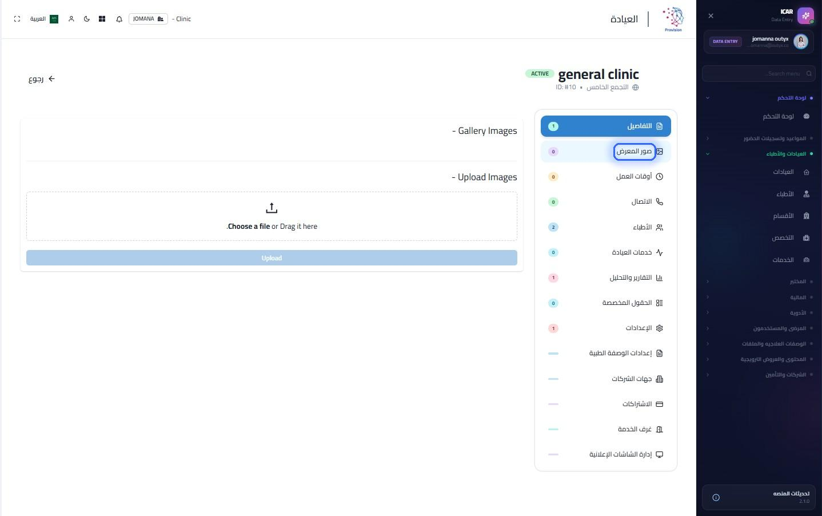
Task: Open الإعدادات gear tab
Action: click(606, 328)
